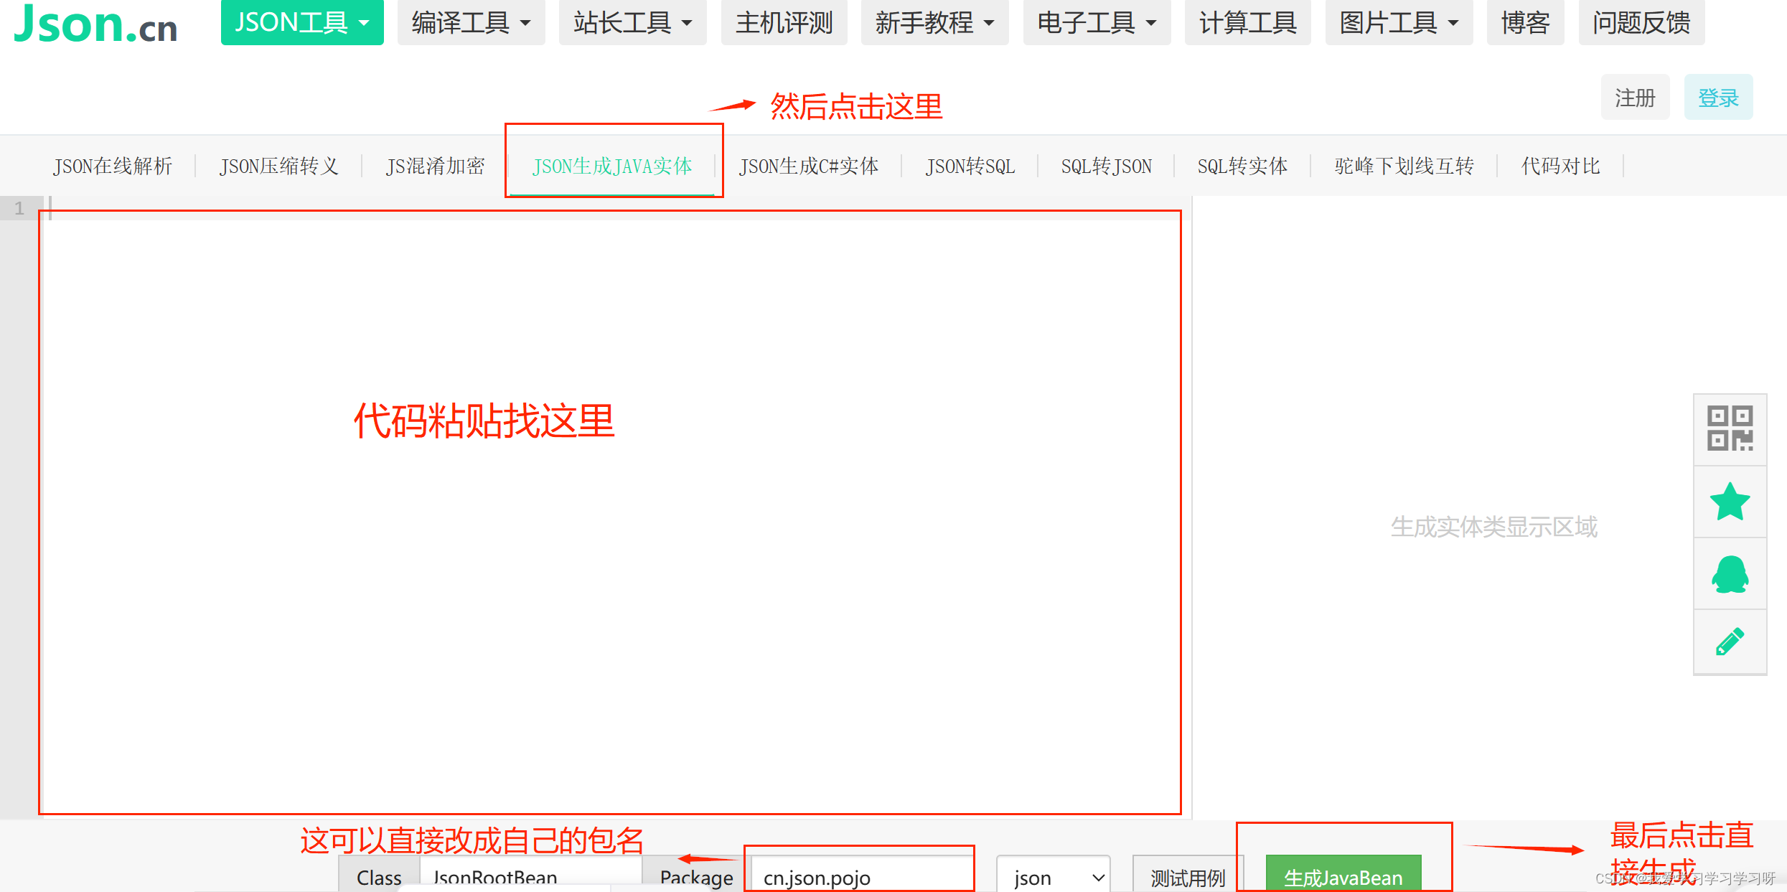Screen dimensions: 1787x892
Task: Click the 测试用例 button
Action: tap(1187, 877)
